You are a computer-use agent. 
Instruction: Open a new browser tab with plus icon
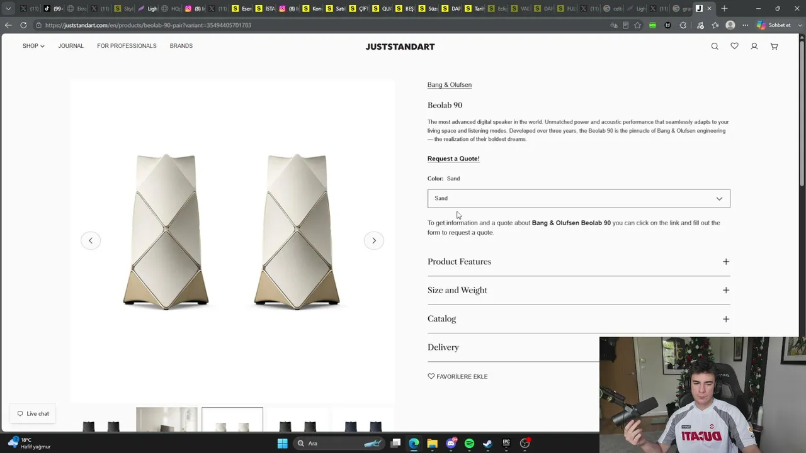pos(724,8)
